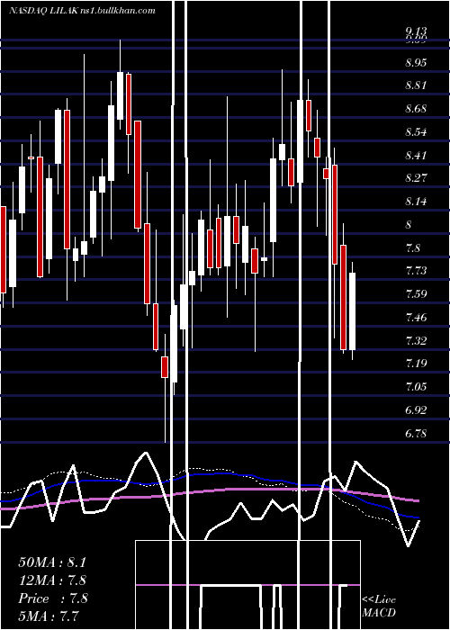Click the 6.78 price axis label
Viewport: 450px width, 630px height.
(x=416, y=434)
